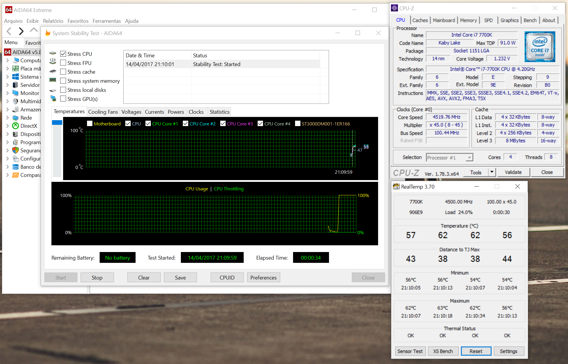Open the Arquivo menu
The image size is (568, 364).
tap(13, 21)
